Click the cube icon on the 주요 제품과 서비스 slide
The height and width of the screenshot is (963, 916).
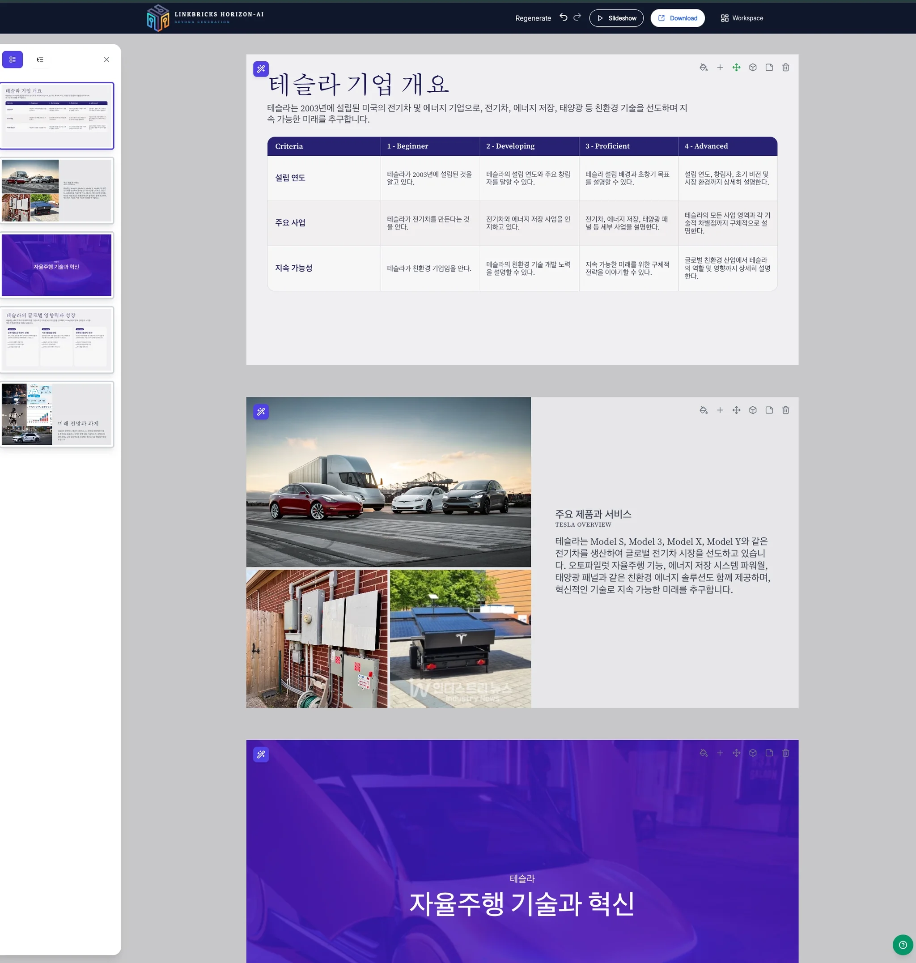pos(753,410)
